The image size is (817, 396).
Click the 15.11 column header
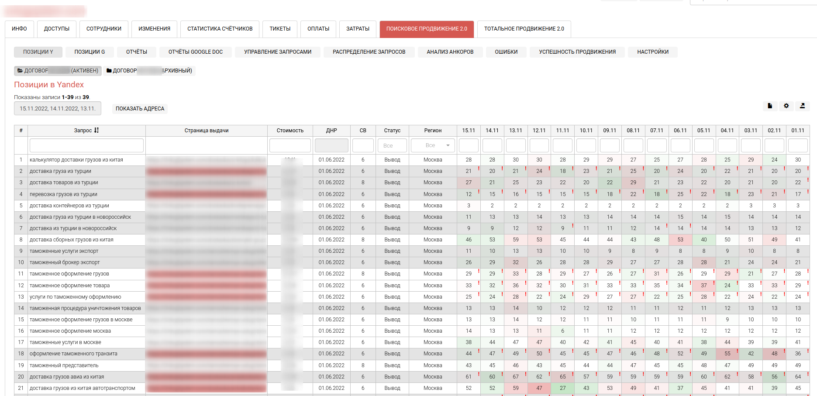[x=469, y=131]
